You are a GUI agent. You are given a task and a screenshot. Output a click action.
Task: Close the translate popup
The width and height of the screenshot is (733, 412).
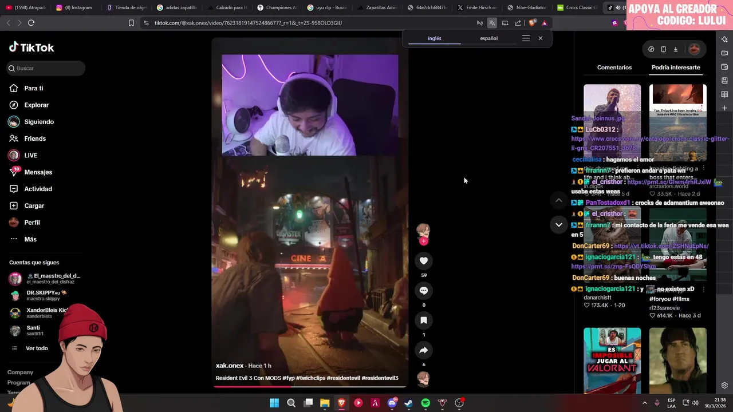(x=540, y=38)
